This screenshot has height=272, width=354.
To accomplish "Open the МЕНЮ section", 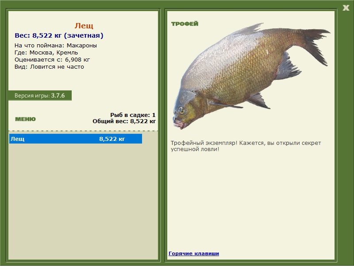I will pyautogui.click(x=25, y=119).
